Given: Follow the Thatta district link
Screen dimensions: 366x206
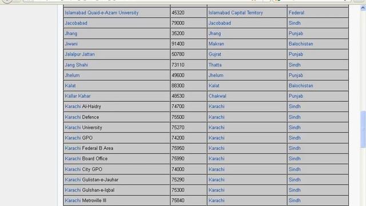Looking at the screenshot, I should 215,65.
